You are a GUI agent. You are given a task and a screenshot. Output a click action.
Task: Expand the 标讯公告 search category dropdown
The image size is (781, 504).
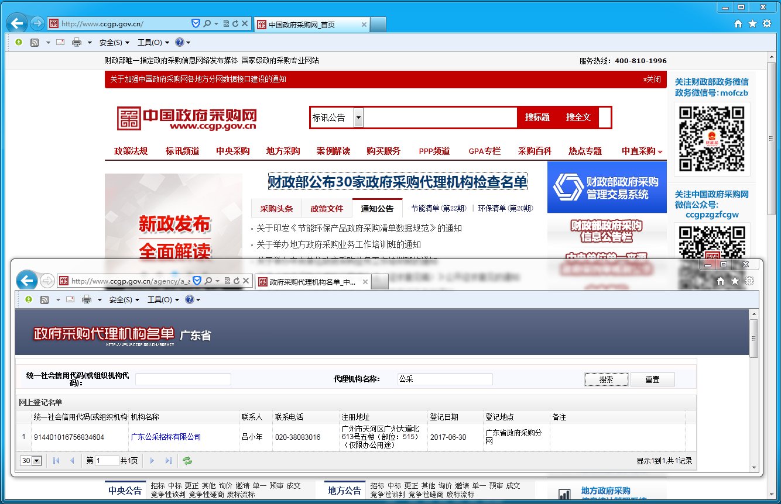click(358, 118)
